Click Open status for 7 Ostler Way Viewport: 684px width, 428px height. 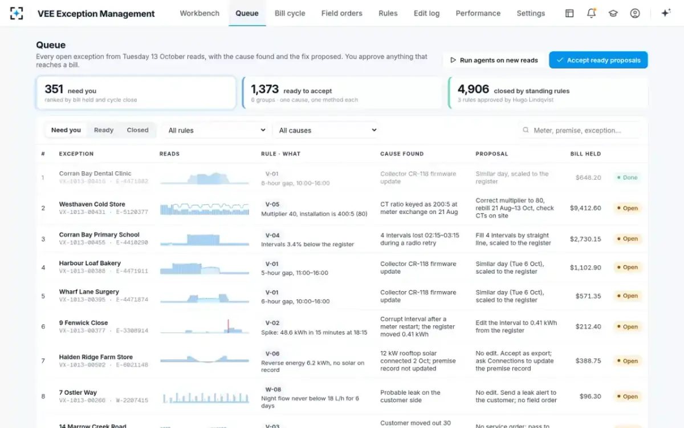point(627,396)
